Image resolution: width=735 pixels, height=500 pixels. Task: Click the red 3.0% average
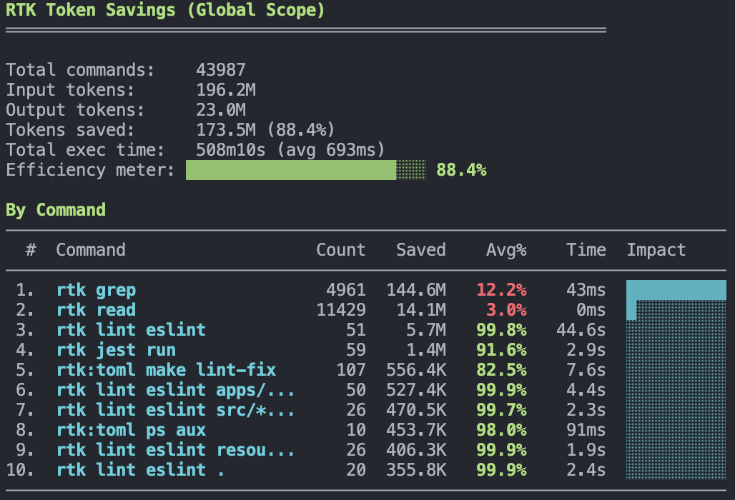[x=506, y=310]
